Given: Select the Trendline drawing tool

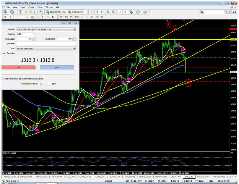Looking at the screenshot, I should coord(27,17).
